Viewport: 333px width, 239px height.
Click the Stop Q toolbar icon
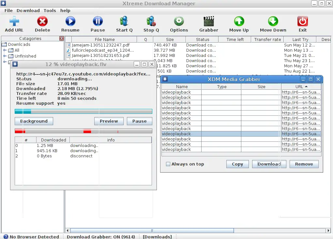click(x=151, y=21)
